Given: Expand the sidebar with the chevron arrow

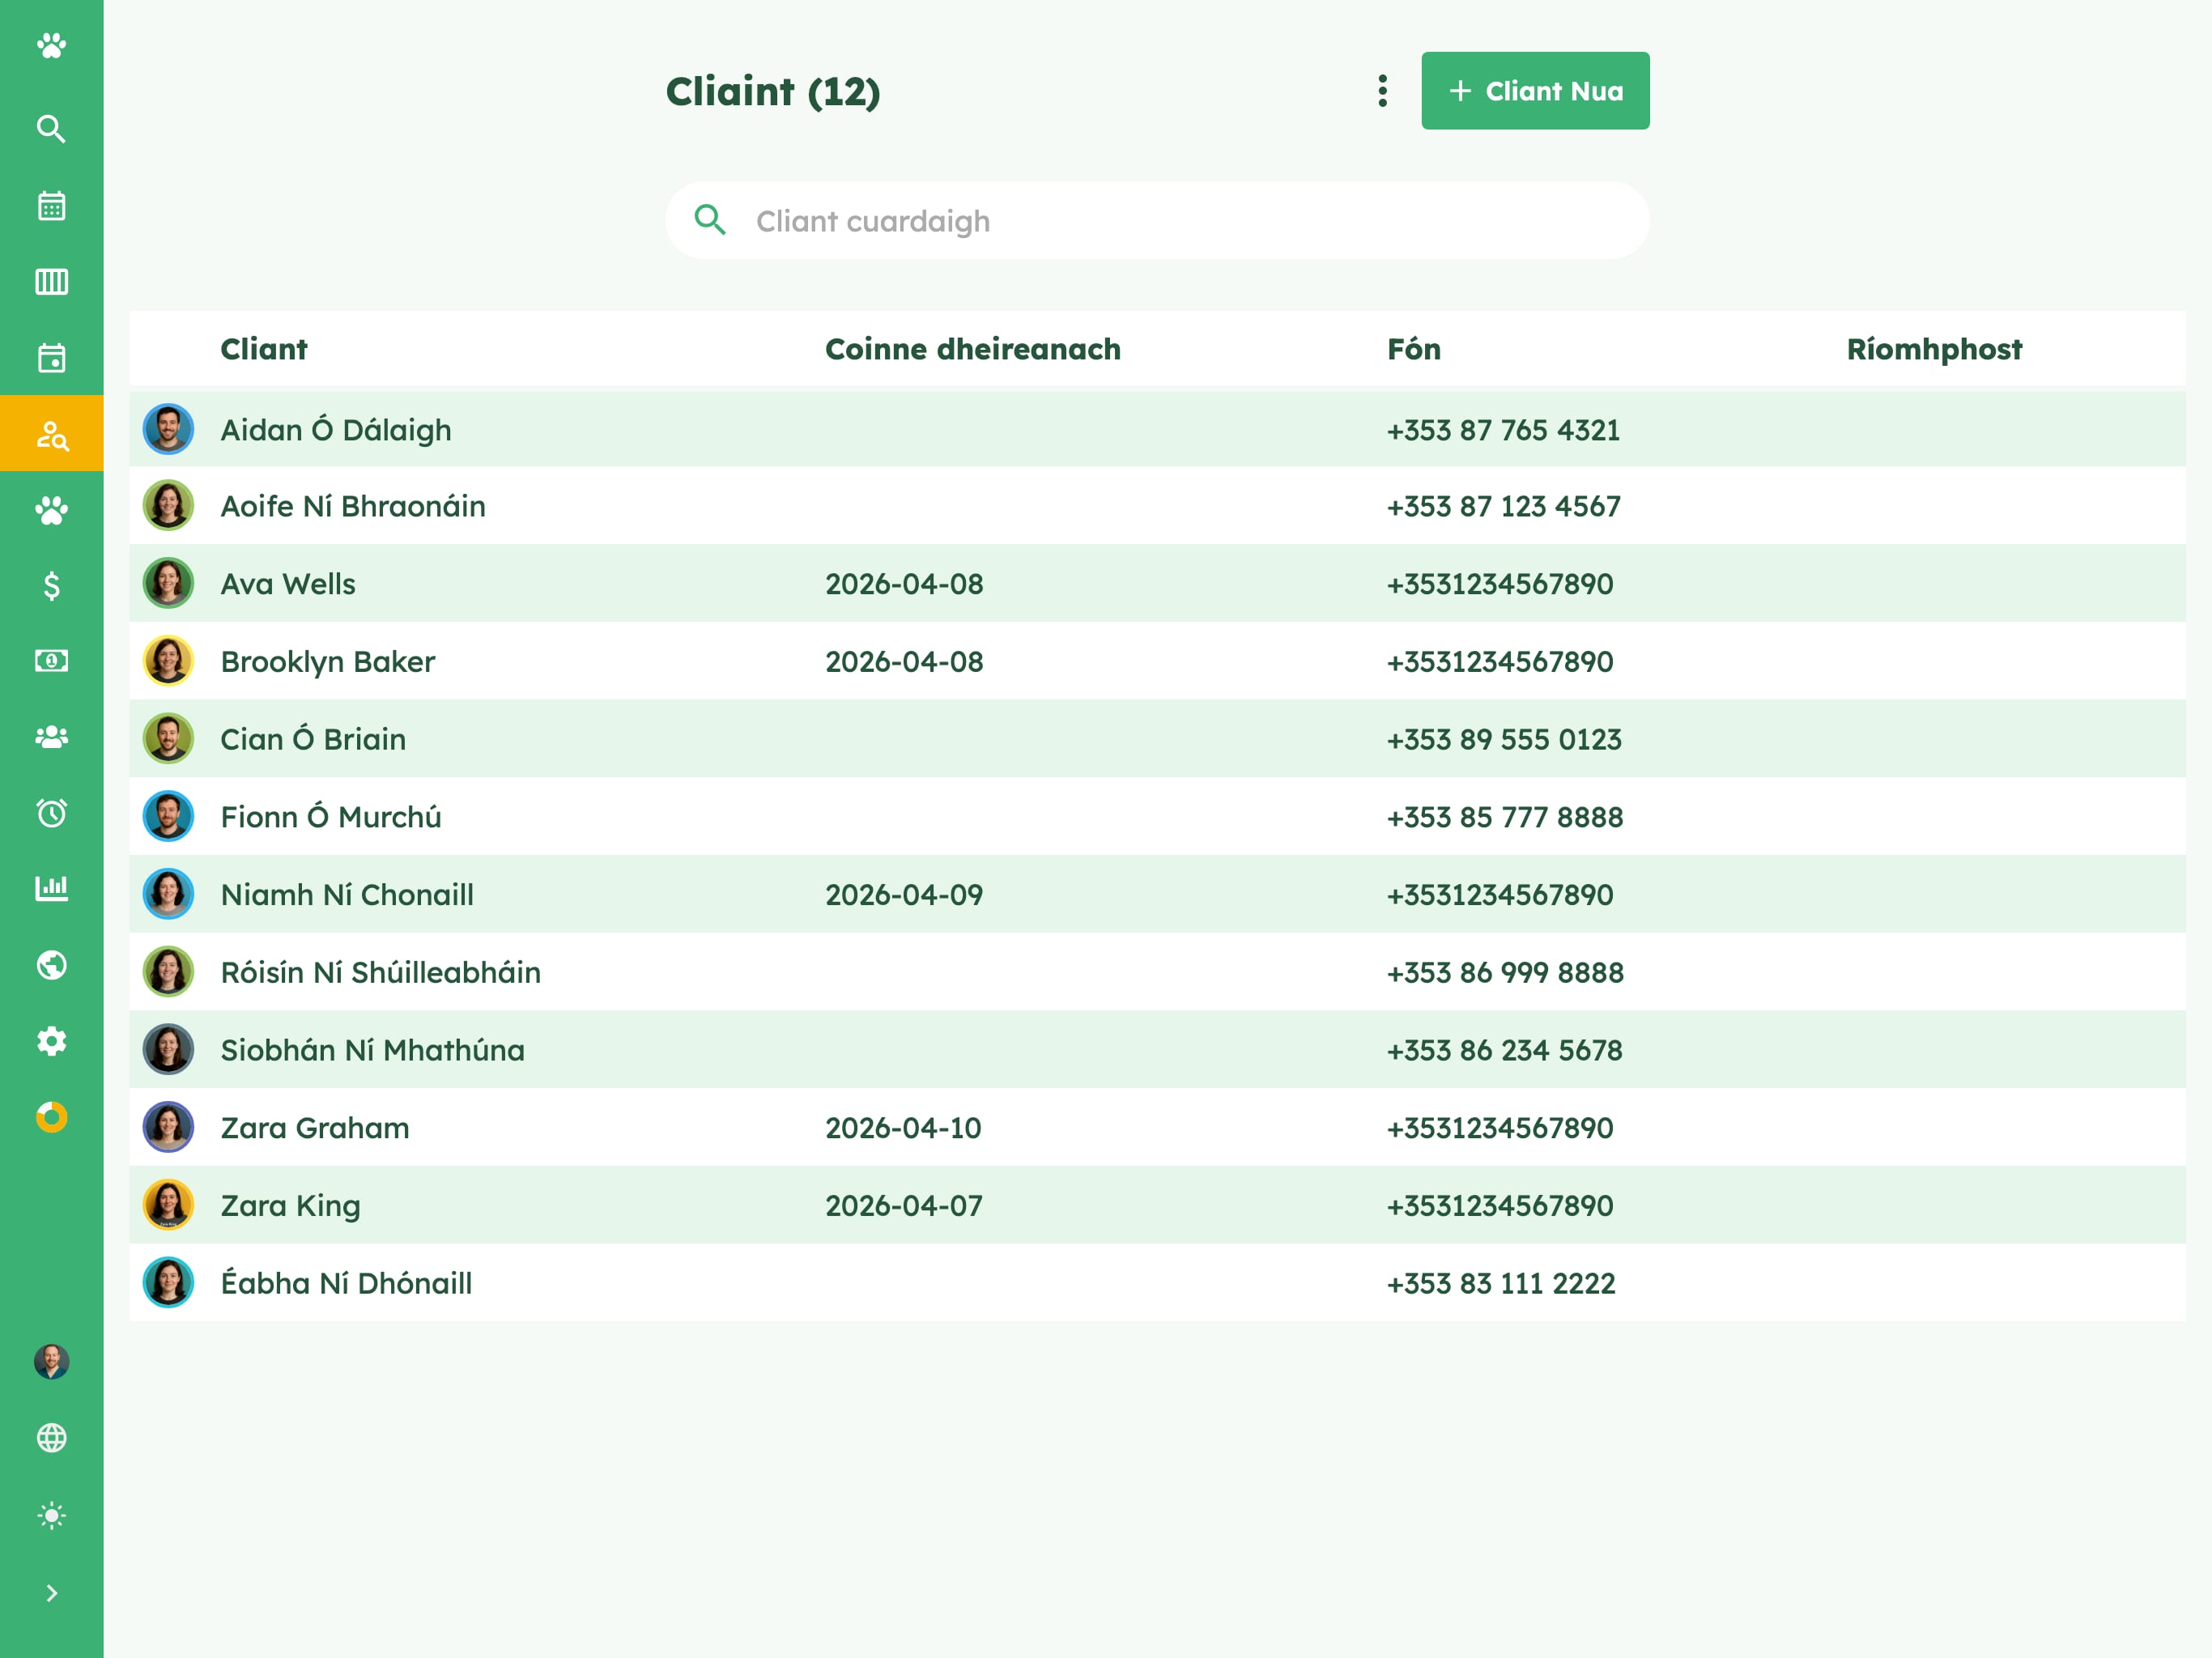Looking at the screenshot, I should (51, 1593).
